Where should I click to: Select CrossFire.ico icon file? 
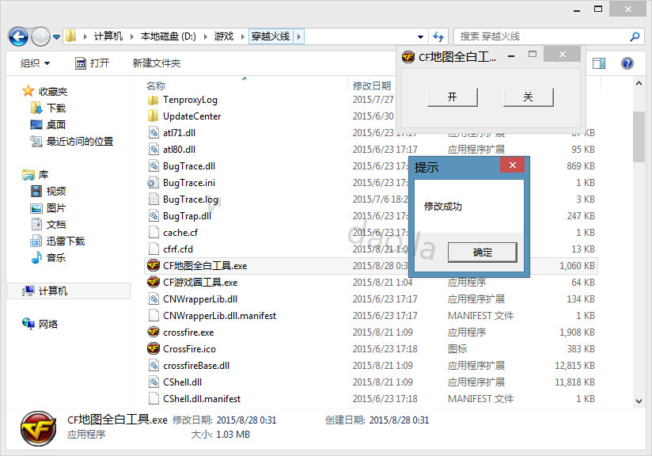(x=154, y=348)
